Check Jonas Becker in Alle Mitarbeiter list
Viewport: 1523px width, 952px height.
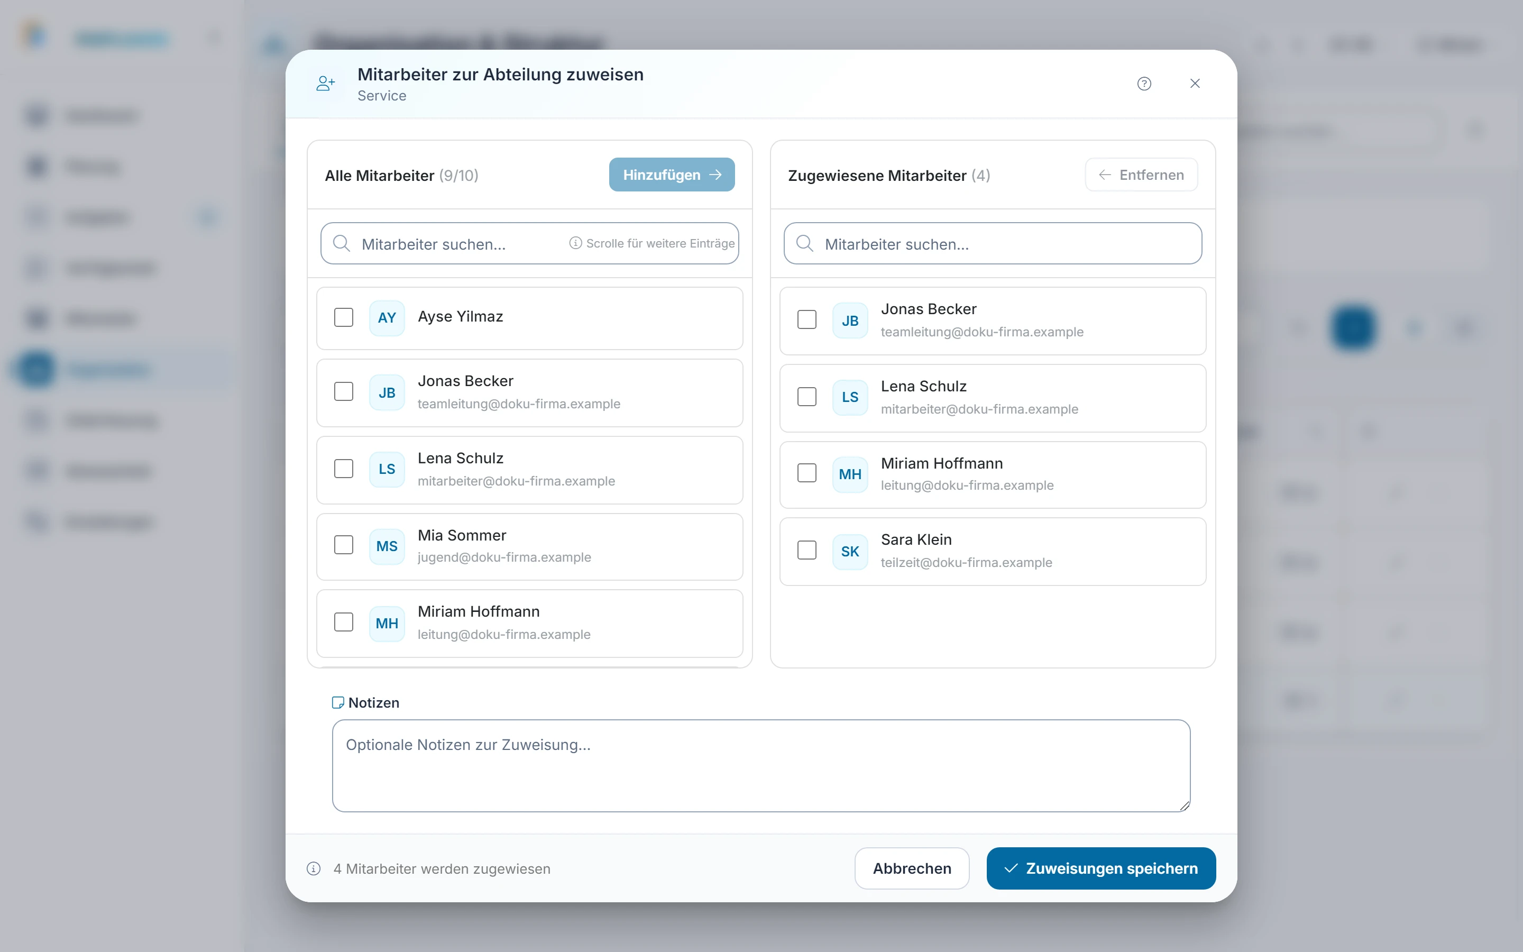344,391
